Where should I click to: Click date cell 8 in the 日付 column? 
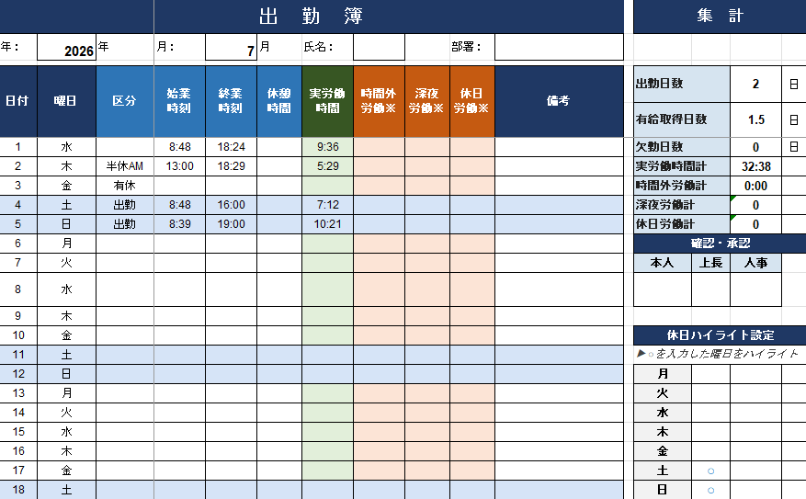(18, 289)
